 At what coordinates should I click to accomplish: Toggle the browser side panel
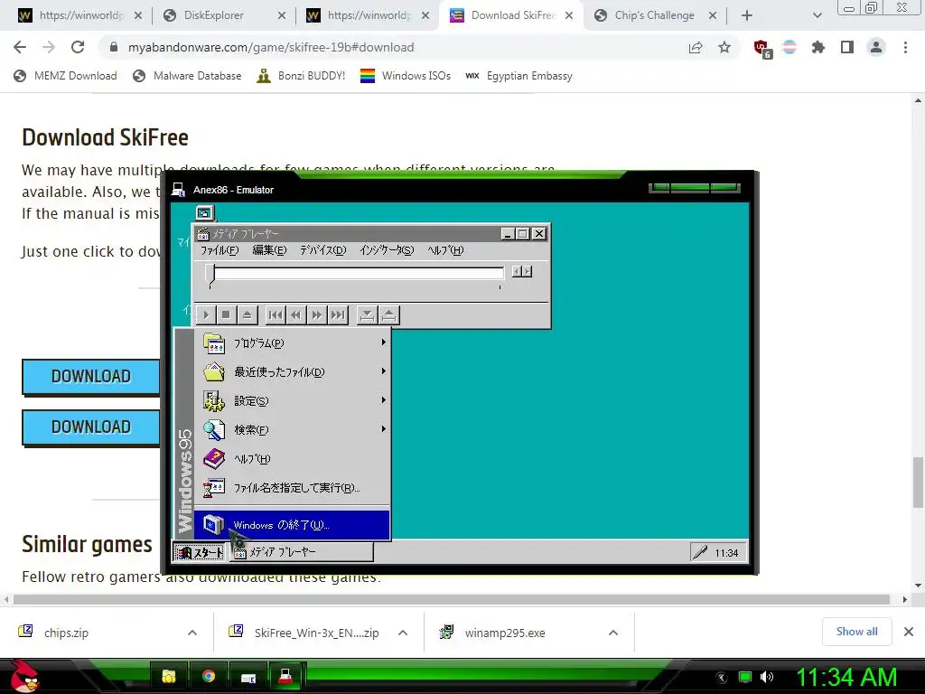pyautogui.click(x=847, y=47)
